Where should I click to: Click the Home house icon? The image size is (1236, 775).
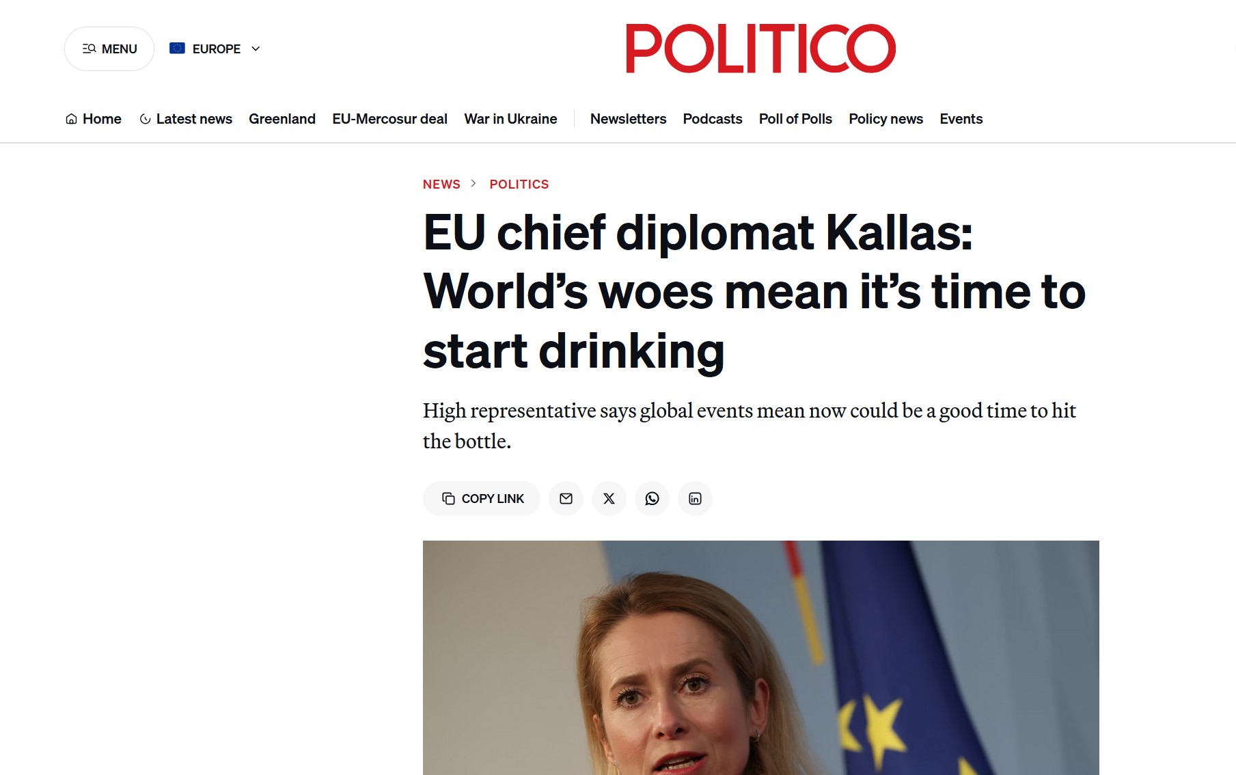click(x=71, y=119)
